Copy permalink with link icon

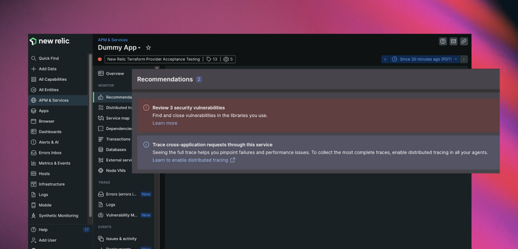point(464,41)
